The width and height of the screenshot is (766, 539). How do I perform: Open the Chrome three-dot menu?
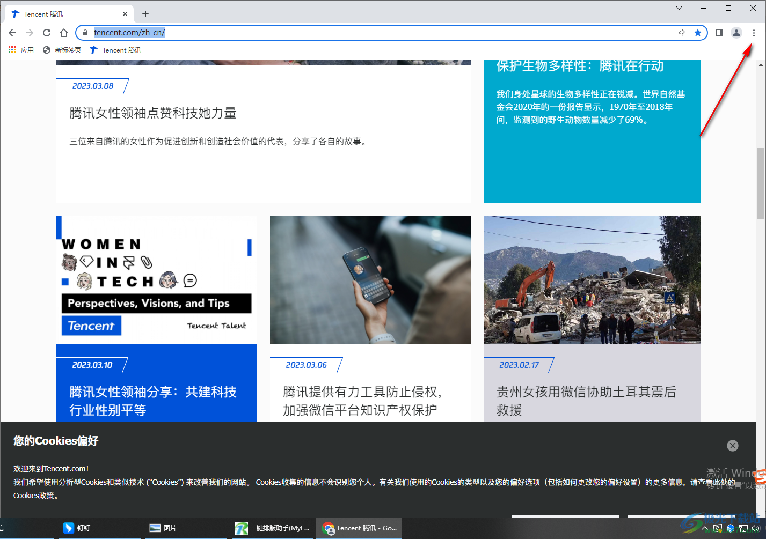tap(754, 33)
